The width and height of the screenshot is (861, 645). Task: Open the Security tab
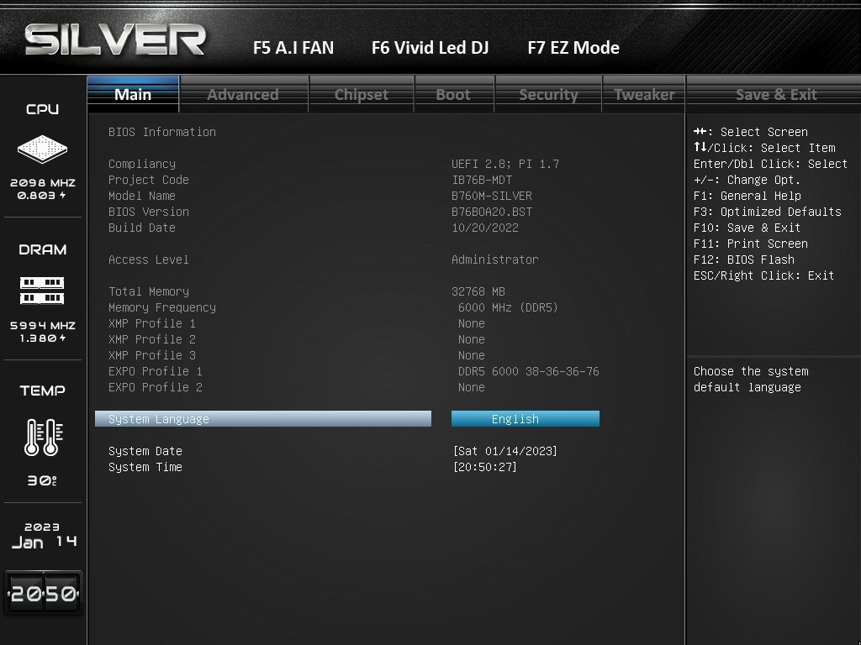[548, 94]
